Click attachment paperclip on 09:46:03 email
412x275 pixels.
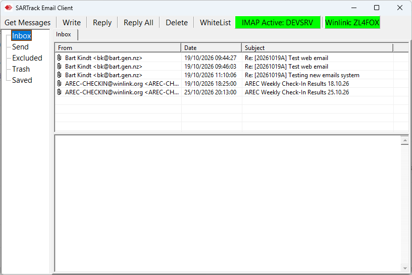(x=60, y=67)
